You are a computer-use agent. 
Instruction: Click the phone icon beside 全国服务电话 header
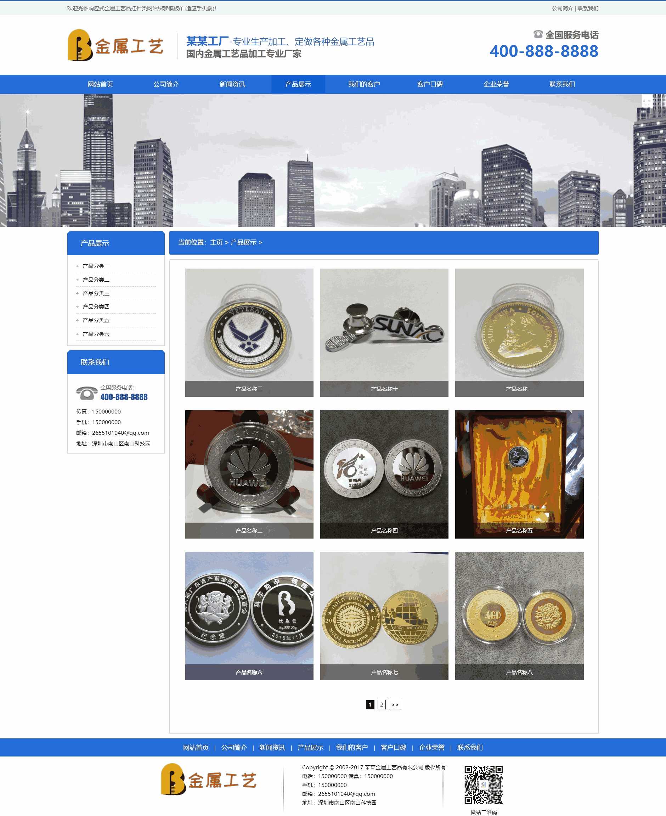tap(538, 34)
